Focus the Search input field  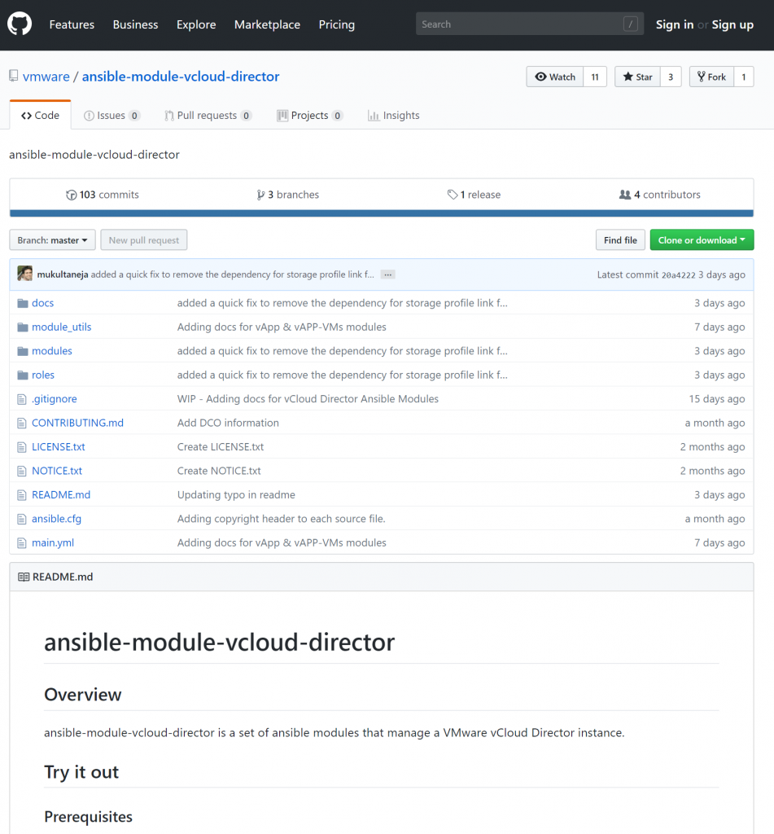coord(521,24)
